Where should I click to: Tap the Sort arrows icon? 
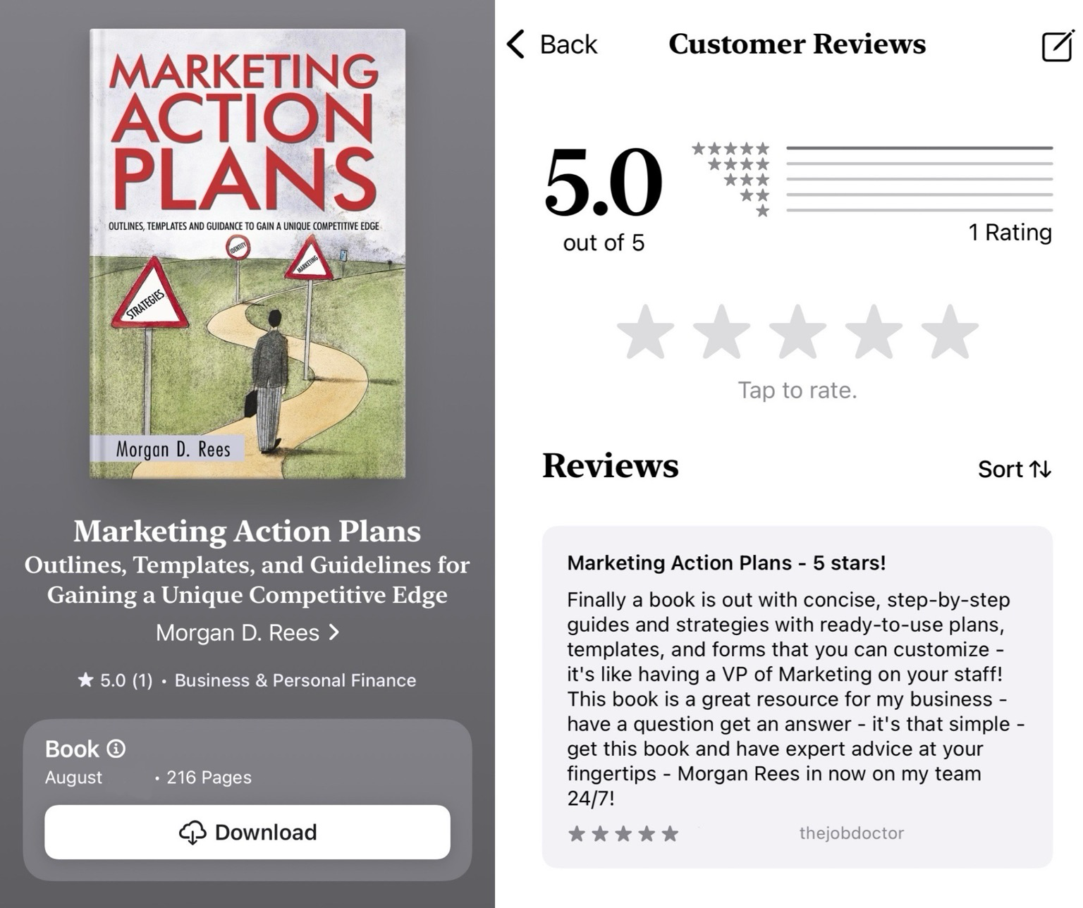coord(1040,469)
